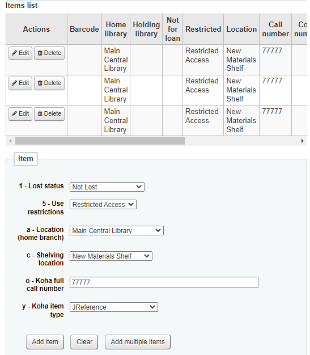Open the Use restrictions dropdown
This screenshot has height=355, width=310.
pos(103,205)
